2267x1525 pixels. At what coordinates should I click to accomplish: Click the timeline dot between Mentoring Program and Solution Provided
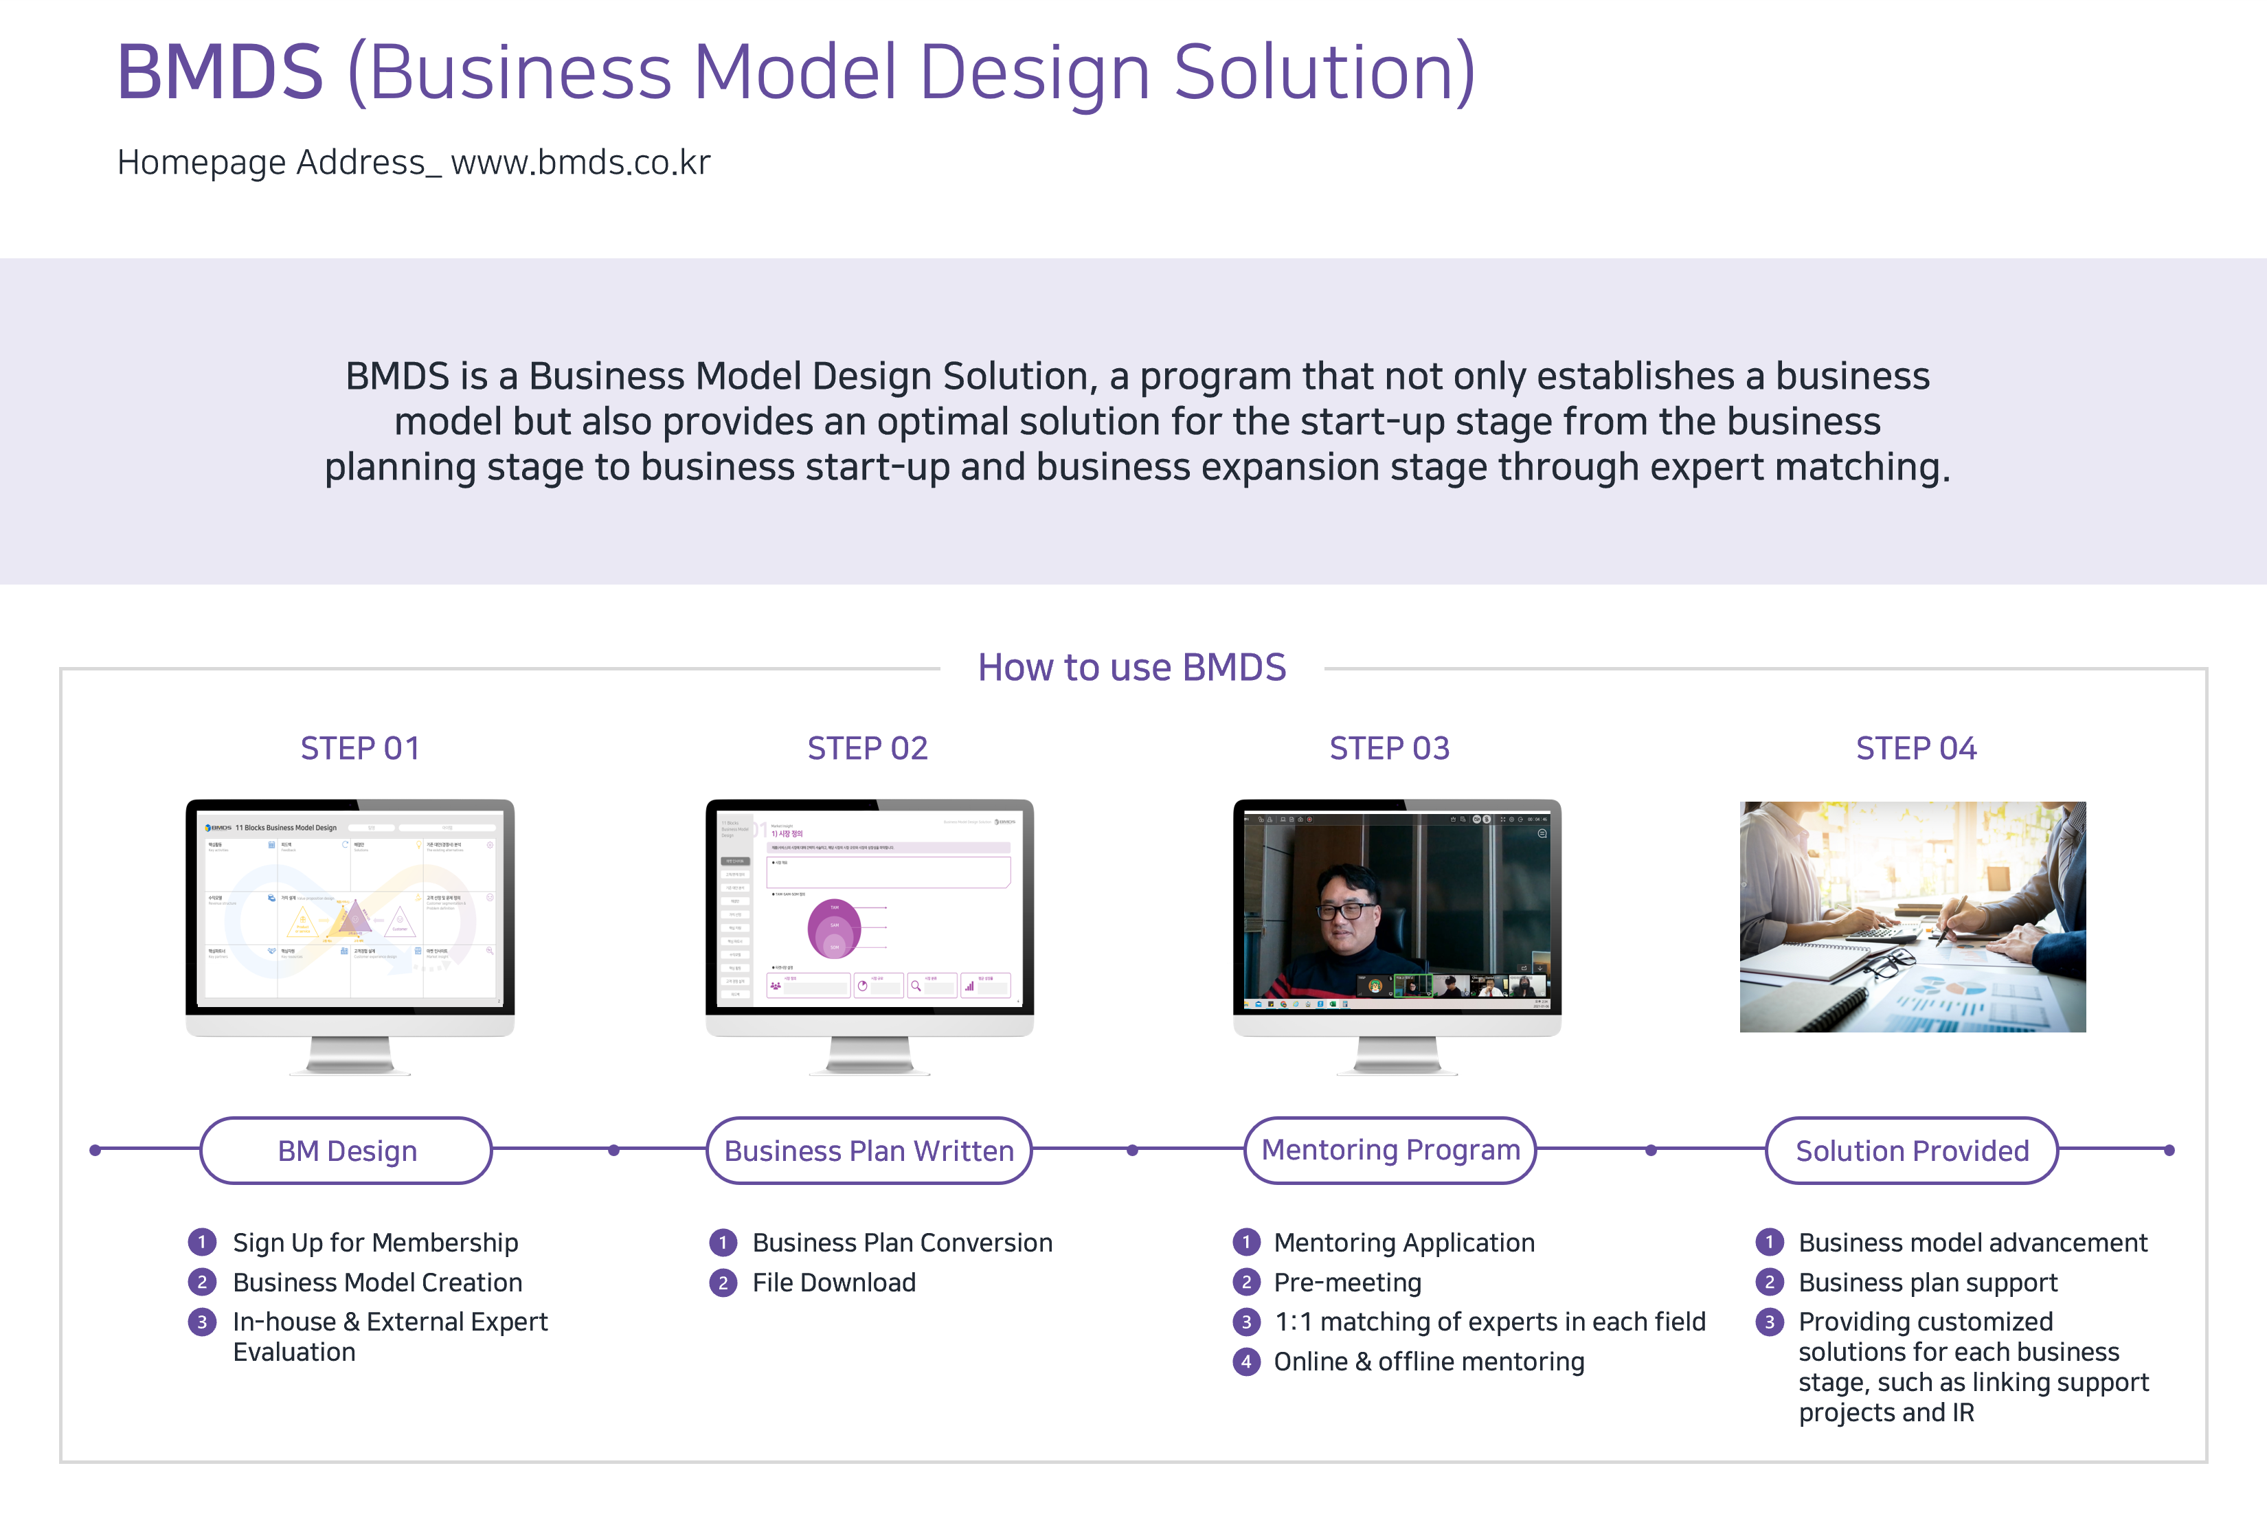(1650, 1151)
